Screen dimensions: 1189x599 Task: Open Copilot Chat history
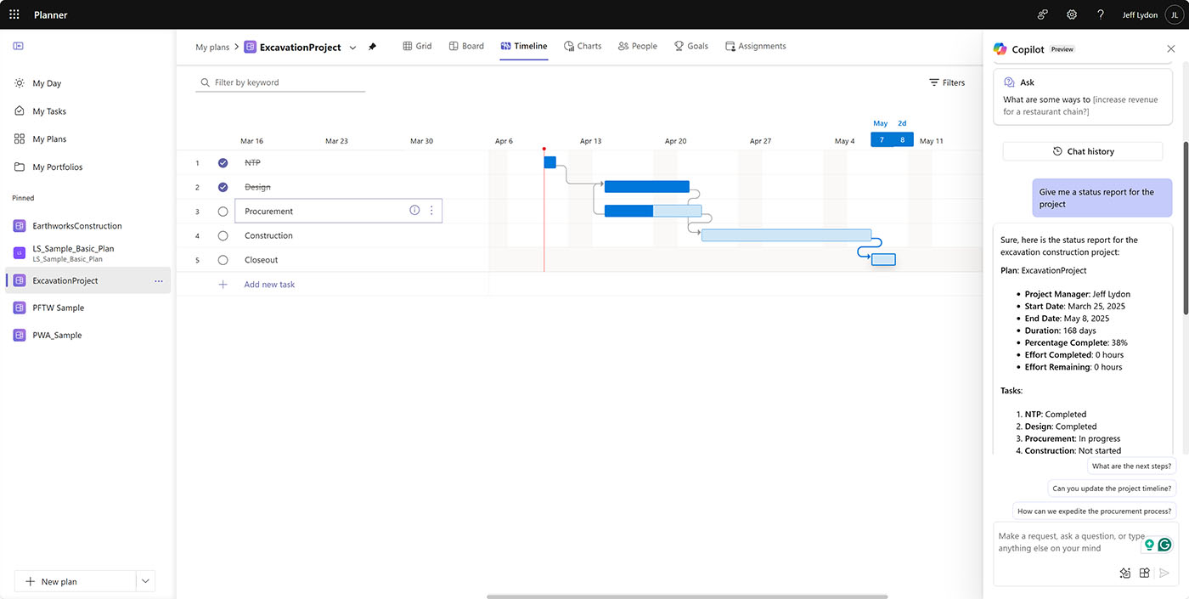pyautogui.click(x=1083, y=151)
